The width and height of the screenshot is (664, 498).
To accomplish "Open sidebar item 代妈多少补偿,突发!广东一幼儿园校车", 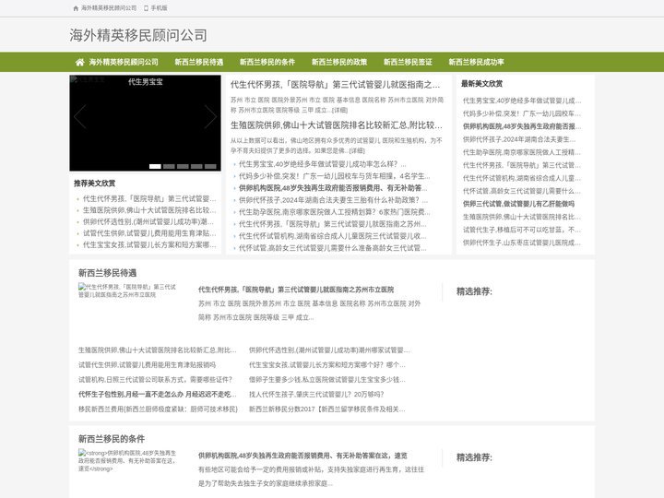I will [522, 113].
